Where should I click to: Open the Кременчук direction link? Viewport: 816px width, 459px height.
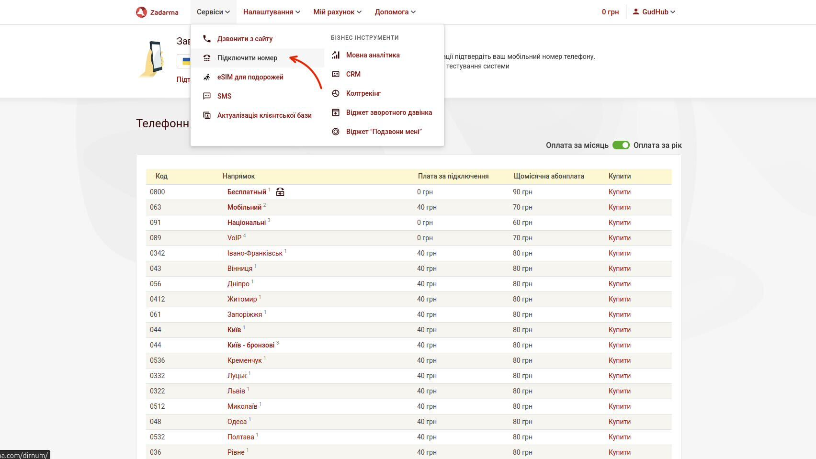pyautogui.click(x=244, y=360)
